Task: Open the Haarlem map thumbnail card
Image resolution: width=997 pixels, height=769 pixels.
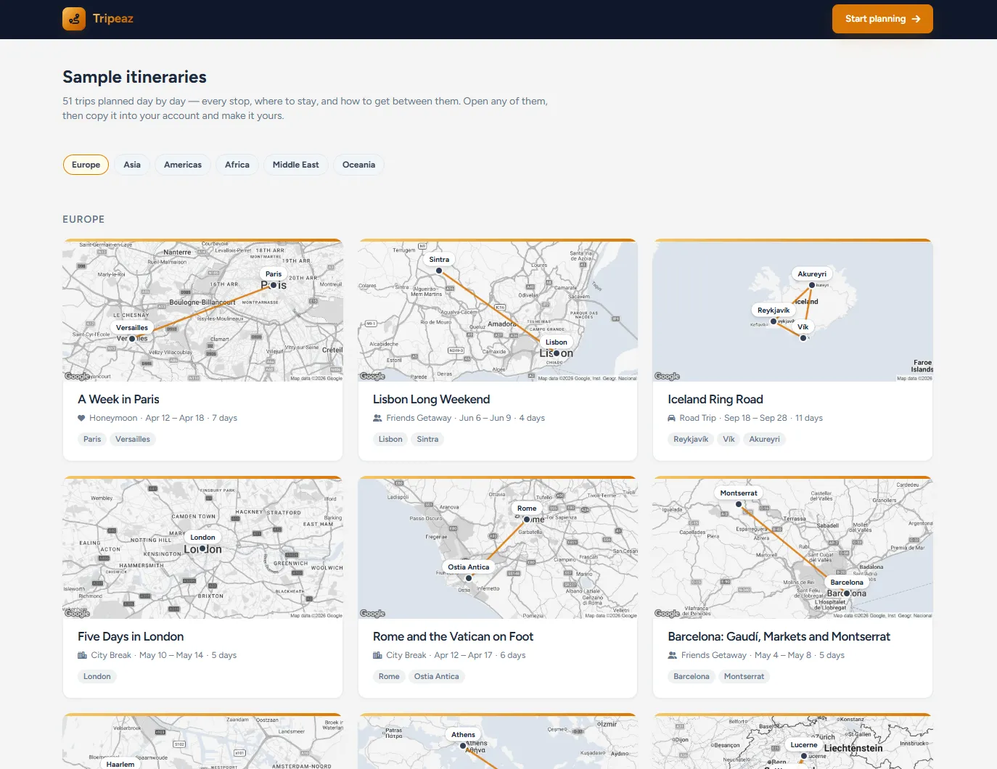Action: (x=202, y=742)
